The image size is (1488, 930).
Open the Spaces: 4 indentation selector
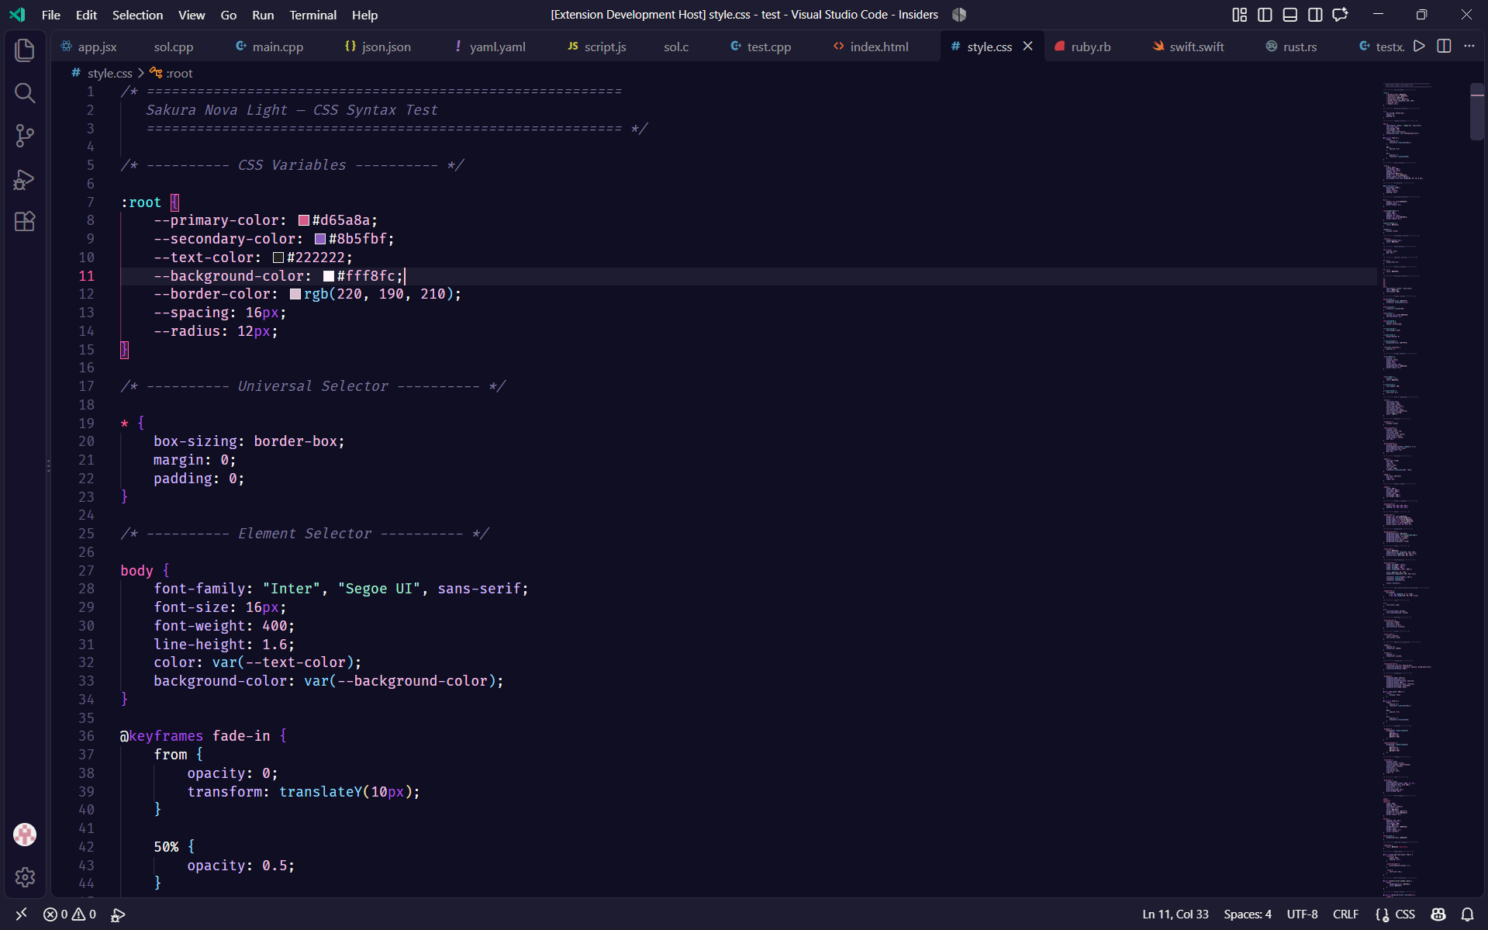1248,914
